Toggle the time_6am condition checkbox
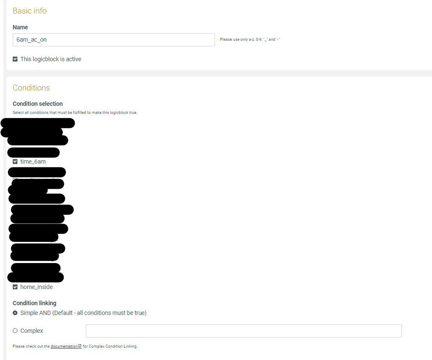 [15, 162]
